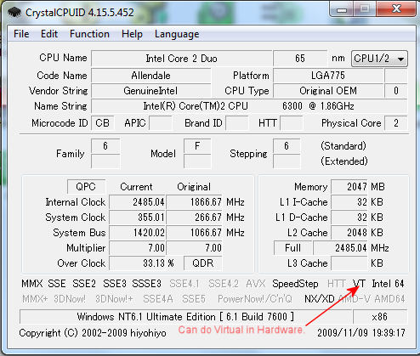Click the date 2009/11/09 timestamp
Screen dimensions: 420x356
coord(361,333)
